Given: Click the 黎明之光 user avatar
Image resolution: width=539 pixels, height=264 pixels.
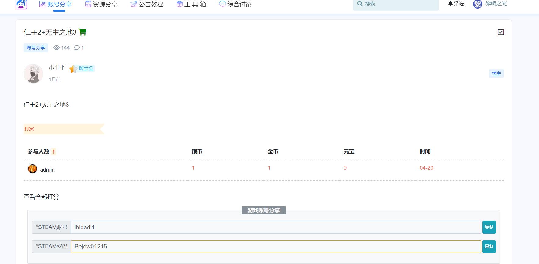Looking at the screenshot, I should coord(477,4).
